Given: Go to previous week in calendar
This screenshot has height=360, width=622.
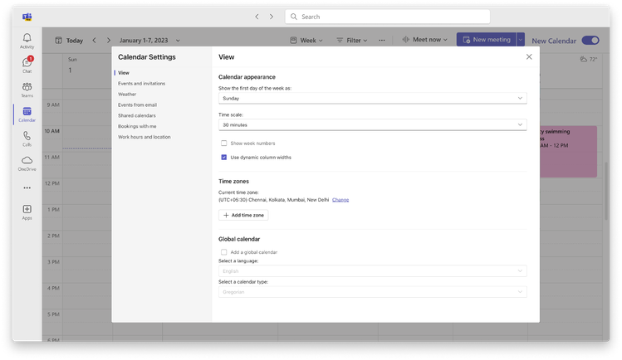Looking at the screenshot, I should click(95, 41).
